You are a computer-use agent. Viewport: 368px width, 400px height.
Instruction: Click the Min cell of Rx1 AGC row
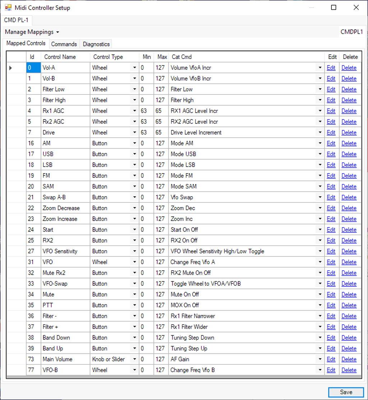(146, 111)
